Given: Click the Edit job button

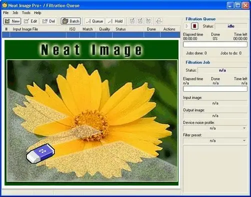Looking at the screenshot, I should [30, 21].
